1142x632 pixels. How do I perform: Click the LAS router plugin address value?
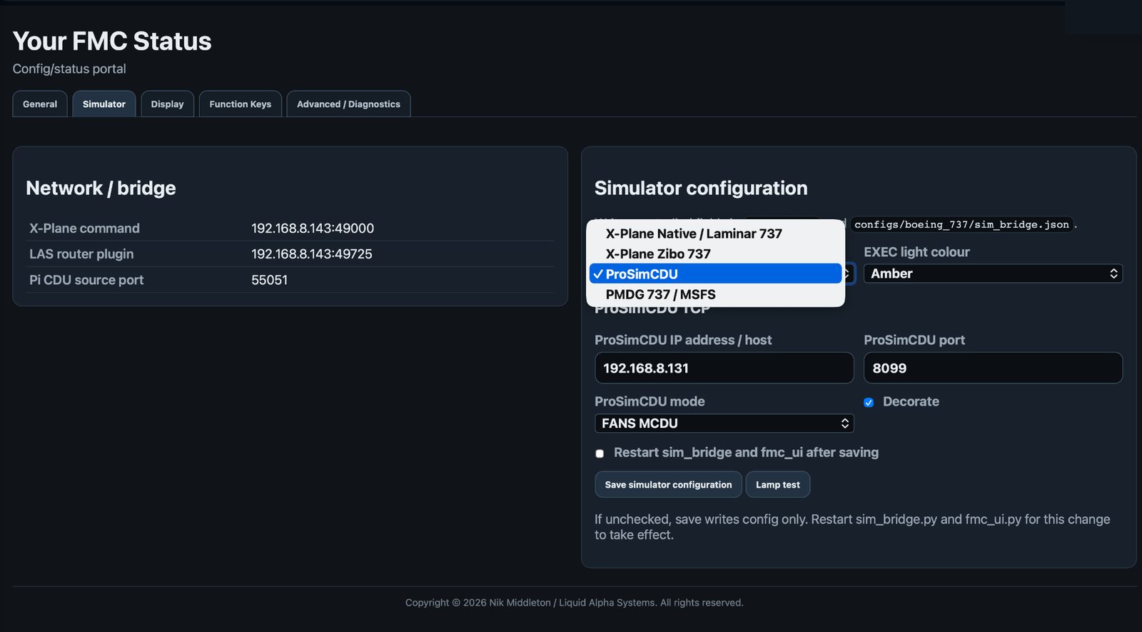pos(312,254)
